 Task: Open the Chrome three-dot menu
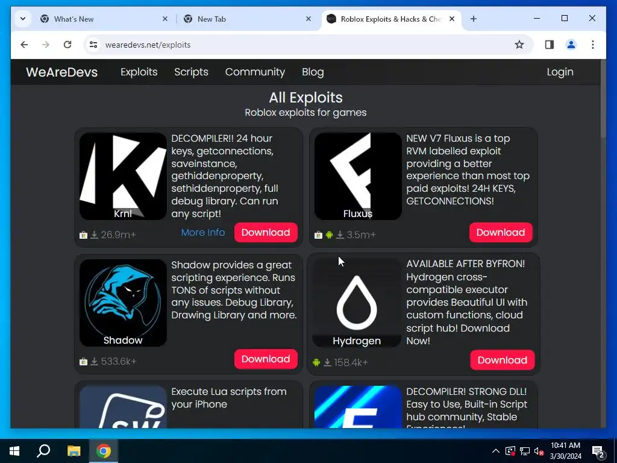tap(593, 45)
